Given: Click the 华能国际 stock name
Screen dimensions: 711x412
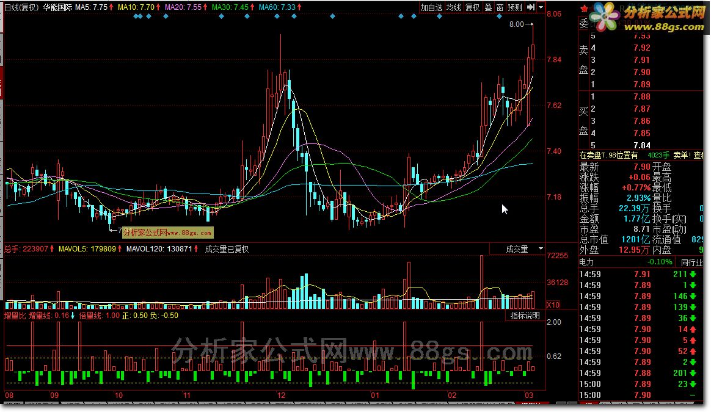Looking at the screenshot, I should point(57,7).
